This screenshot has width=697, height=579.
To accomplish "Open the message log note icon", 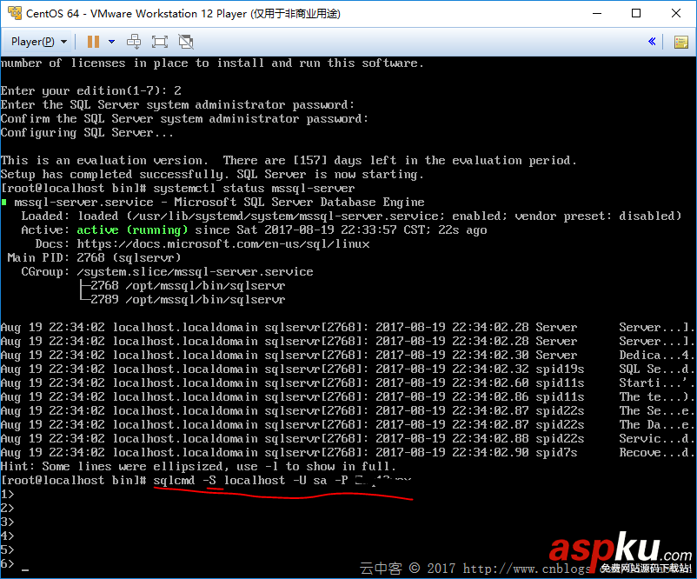I will pyautogui.click(x=681, y=42).
